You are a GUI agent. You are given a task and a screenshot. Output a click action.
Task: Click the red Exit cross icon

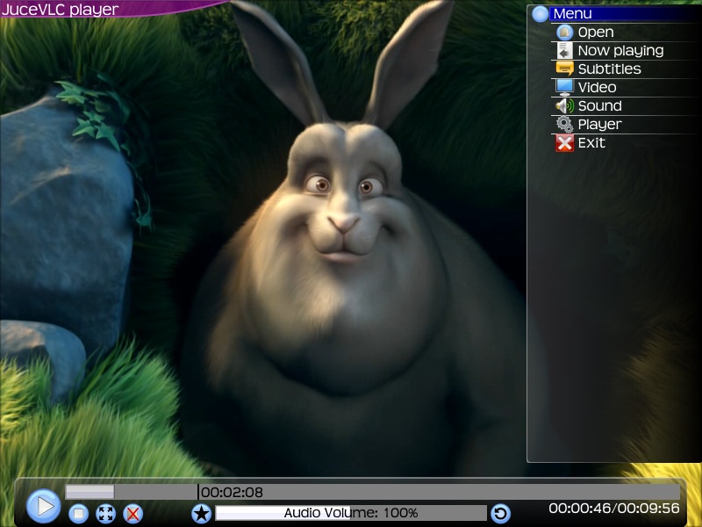564,143
